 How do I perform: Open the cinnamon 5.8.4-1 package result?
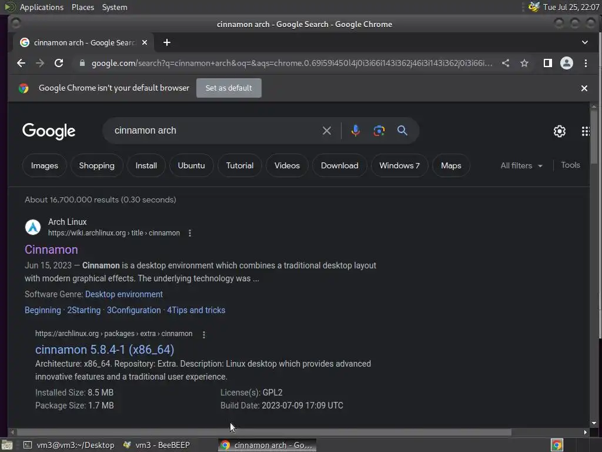[105, 350]
